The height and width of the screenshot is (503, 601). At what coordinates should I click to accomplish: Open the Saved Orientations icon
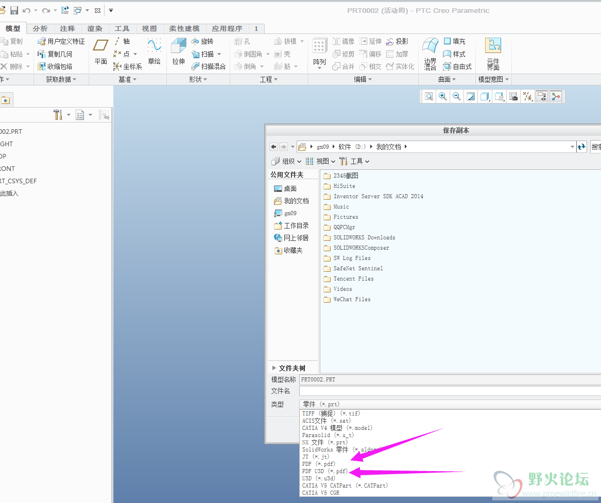499,97
